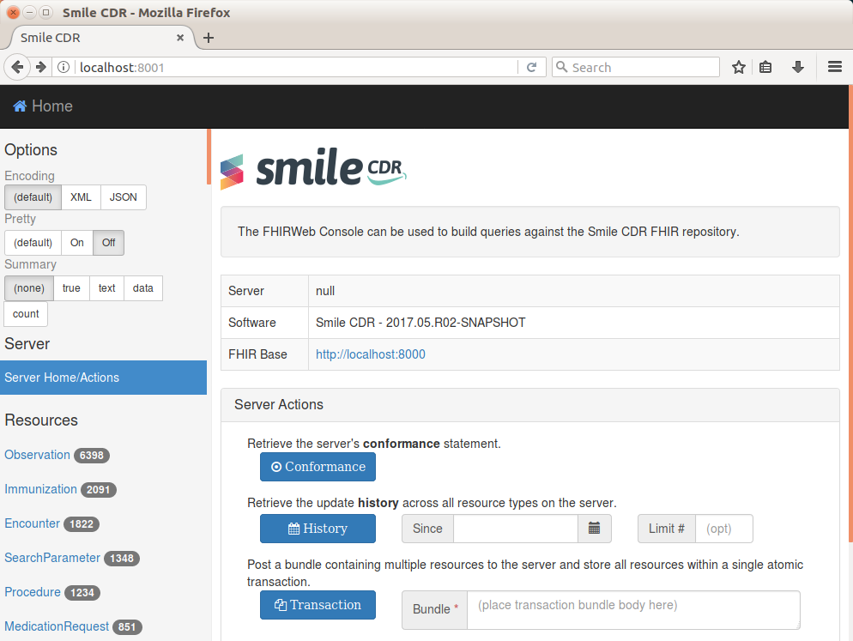Click the Encounter count badge 1822

(82, 524)
